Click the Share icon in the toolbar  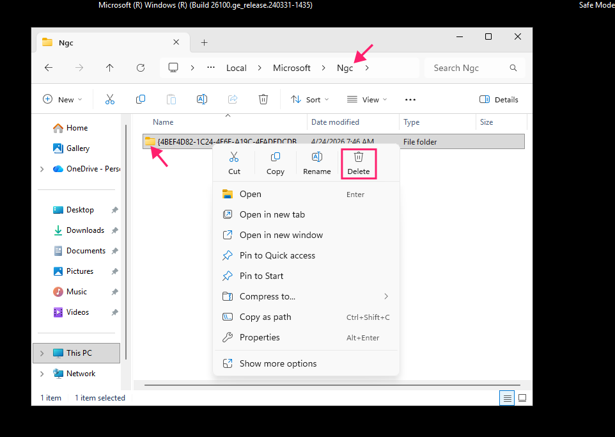coord(233,99)
